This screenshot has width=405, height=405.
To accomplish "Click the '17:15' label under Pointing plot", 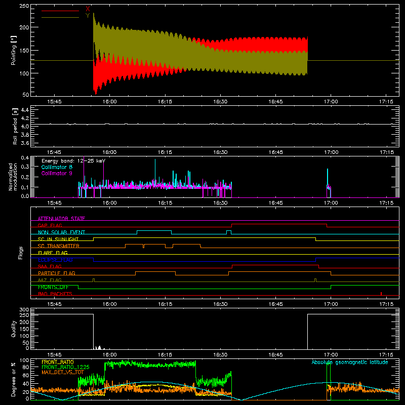I will (x=386, y=102).
